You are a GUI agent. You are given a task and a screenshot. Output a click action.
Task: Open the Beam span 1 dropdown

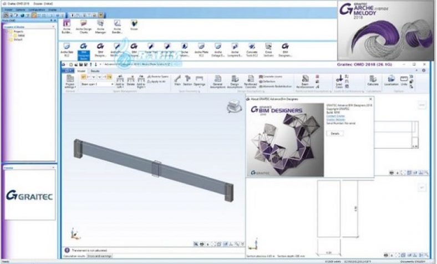pos(97,84)
